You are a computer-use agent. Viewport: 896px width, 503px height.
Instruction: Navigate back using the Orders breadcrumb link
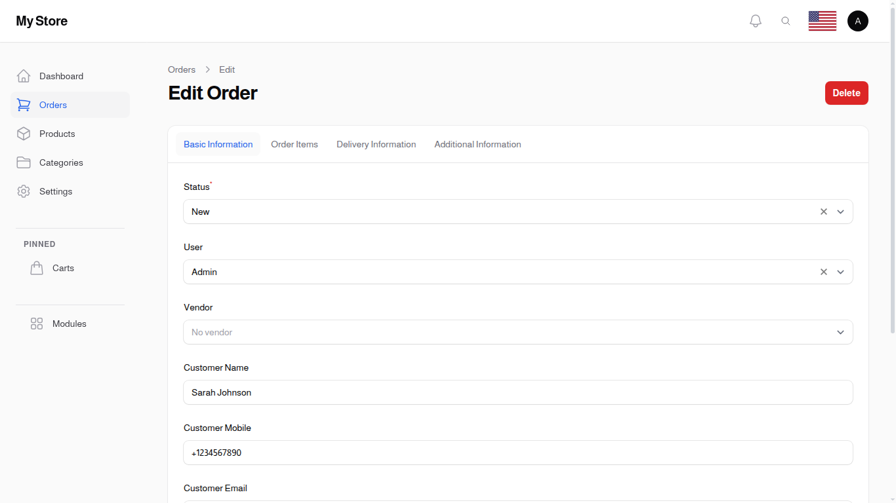click(x=182, y=69)
